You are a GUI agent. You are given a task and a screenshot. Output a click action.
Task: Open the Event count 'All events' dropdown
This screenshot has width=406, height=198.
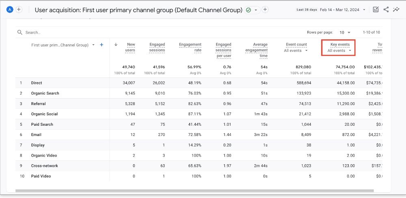pyautogui.click(x=296, y=51)
